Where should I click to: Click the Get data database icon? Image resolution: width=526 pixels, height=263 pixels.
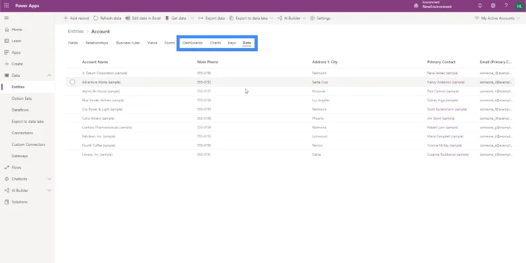(167, 18)
